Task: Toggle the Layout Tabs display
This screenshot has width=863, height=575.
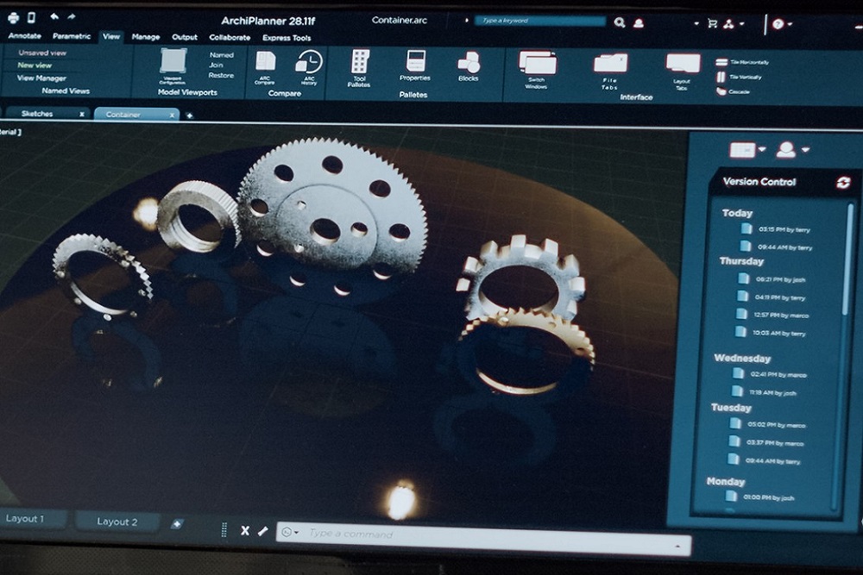Action: [x=683, y=65]
